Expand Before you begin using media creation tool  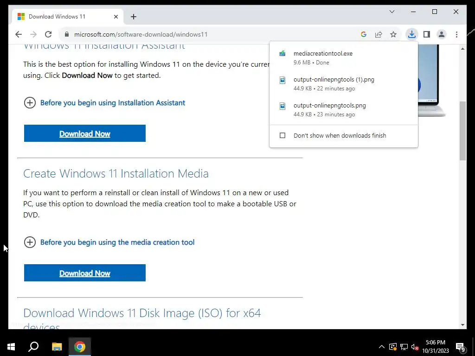30,242
